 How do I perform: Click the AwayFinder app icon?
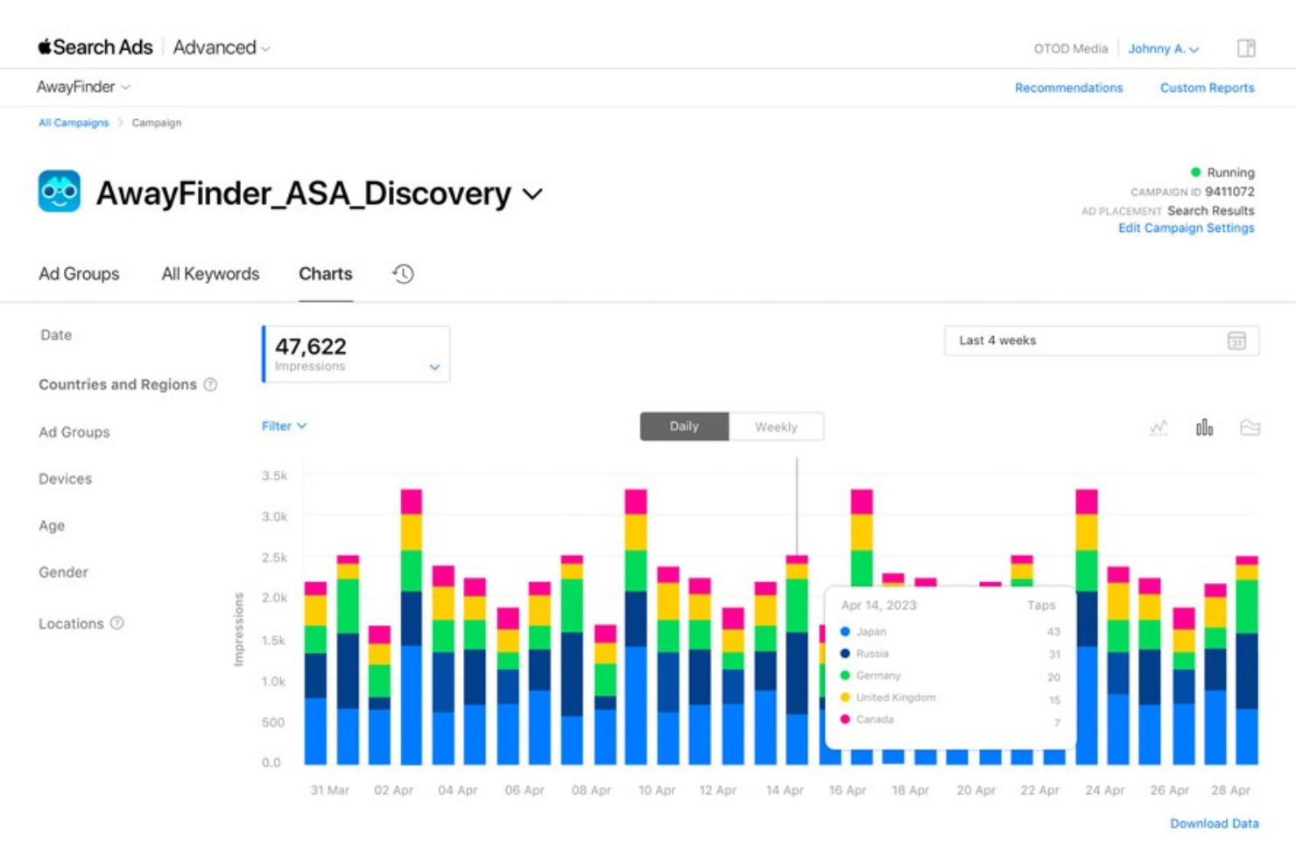(60, 191)
